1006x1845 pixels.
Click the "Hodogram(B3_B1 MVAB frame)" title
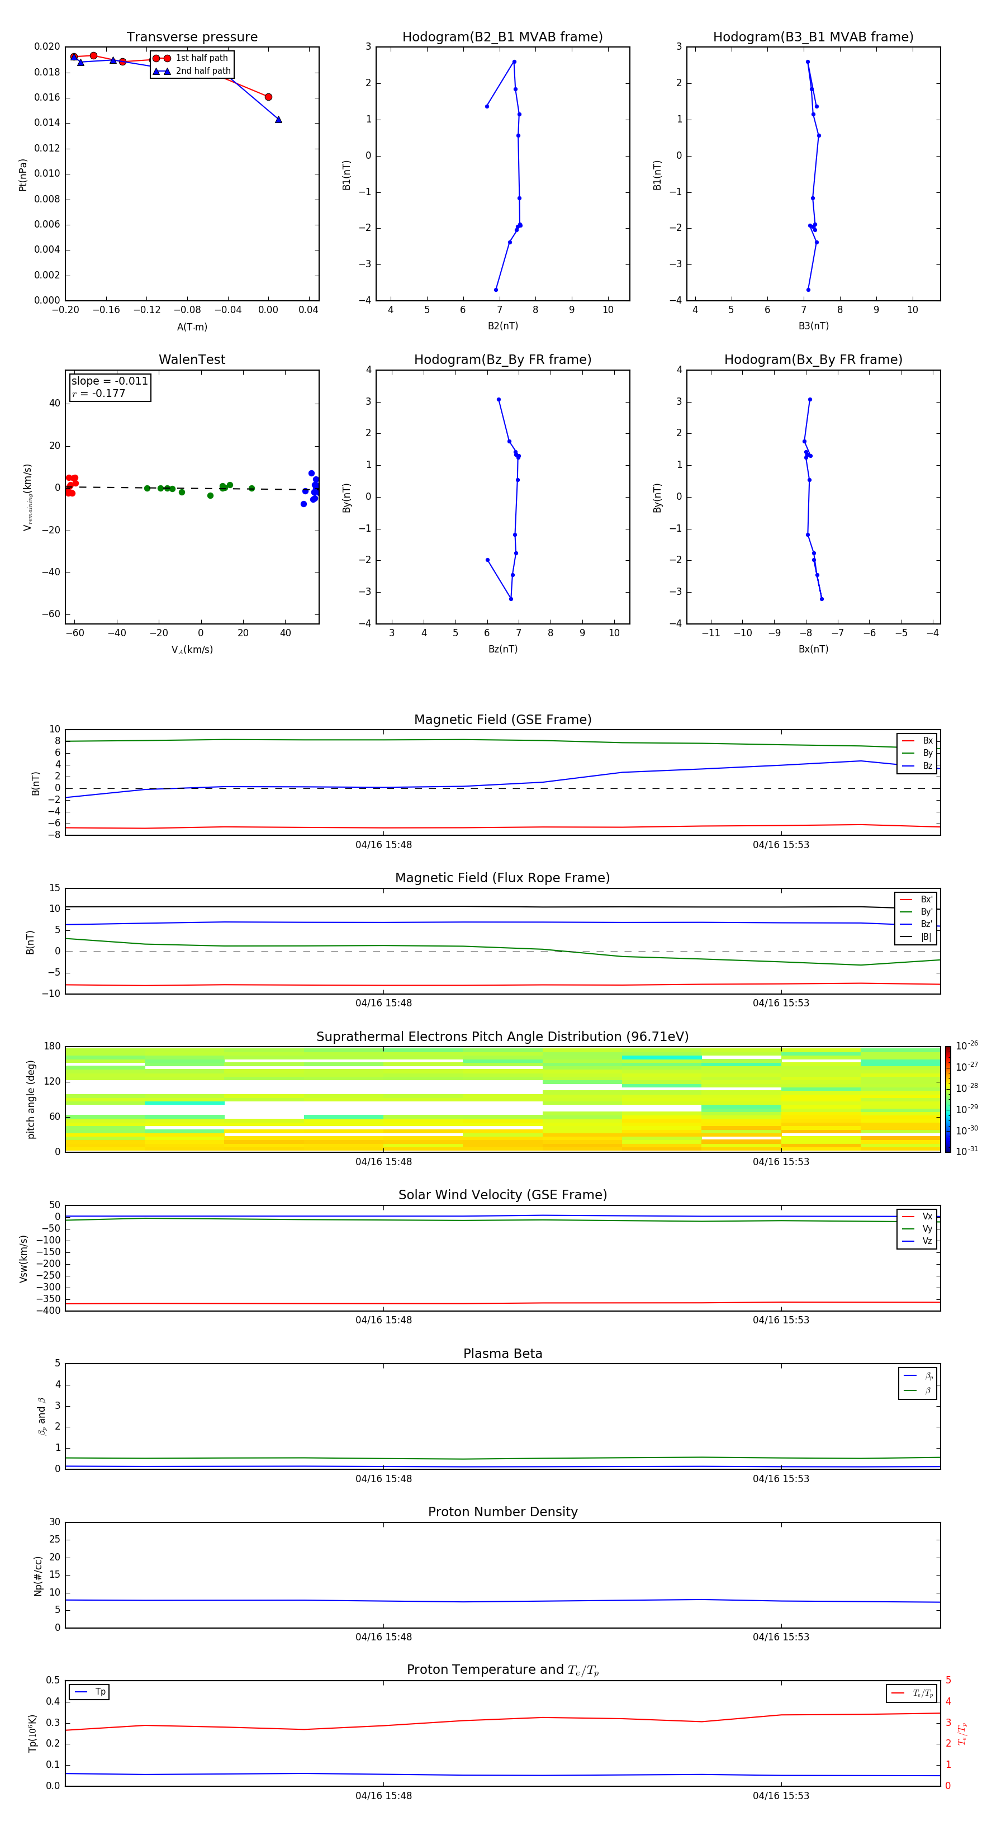813,37
